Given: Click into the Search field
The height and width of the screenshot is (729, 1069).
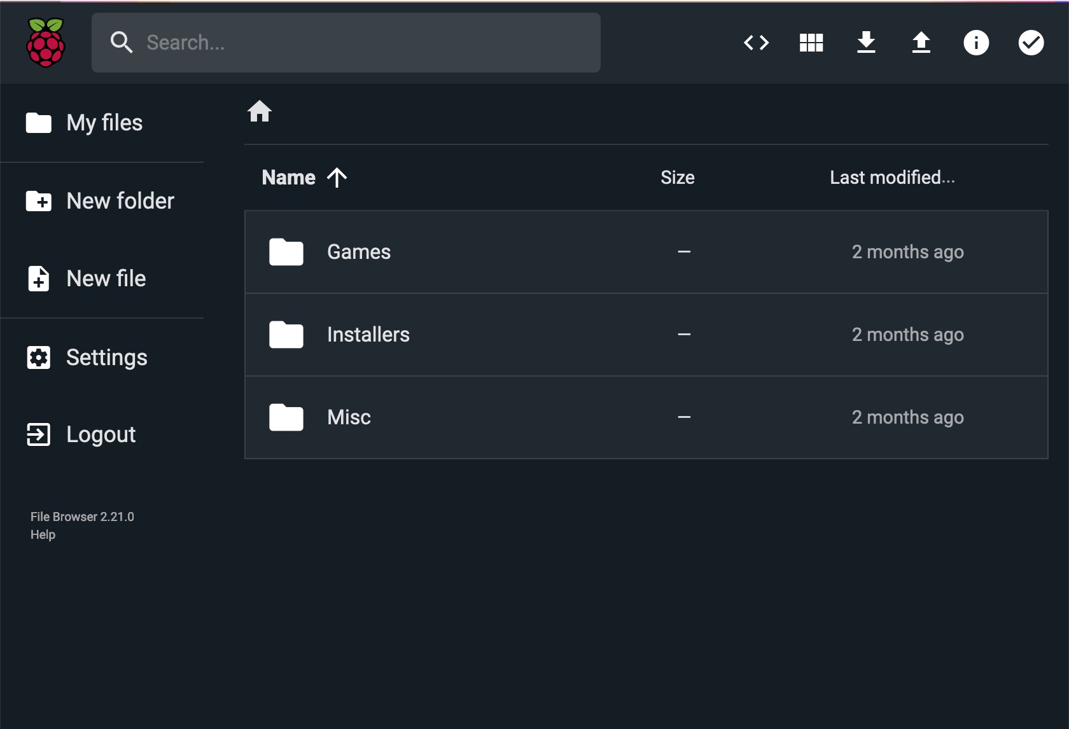Looking at the screenshot, I should [369, 43].
